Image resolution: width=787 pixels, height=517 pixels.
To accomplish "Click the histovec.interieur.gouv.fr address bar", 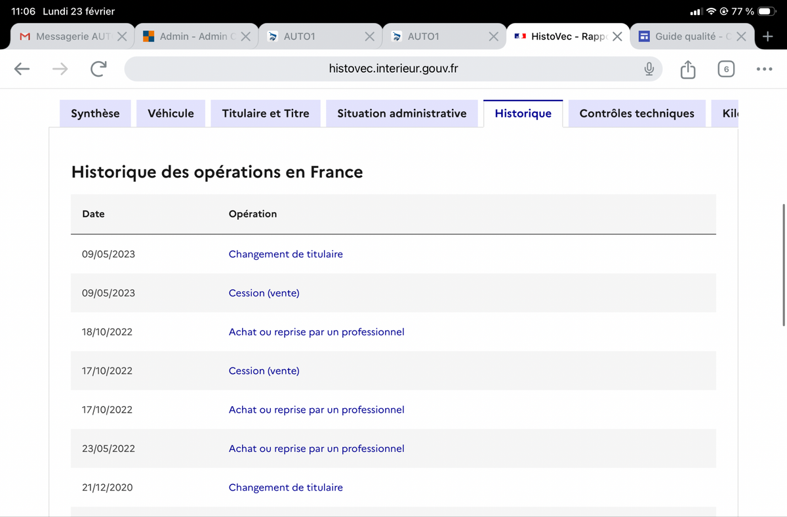I will [393, 69].
